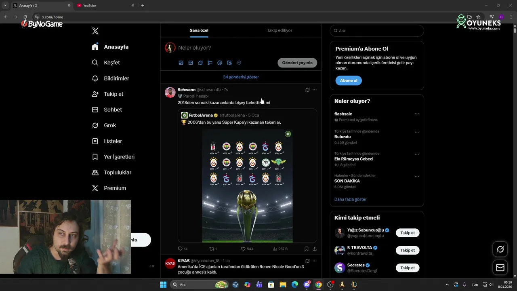
Task: Show 34 new posts
Action: click(x=241, y=77)
